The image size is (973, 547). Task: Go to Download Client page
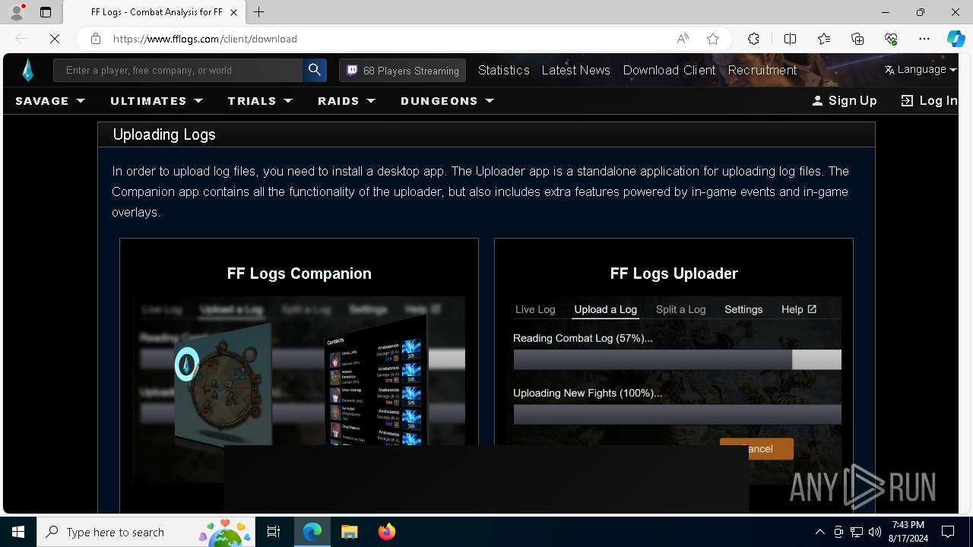(x=669, y=70)
